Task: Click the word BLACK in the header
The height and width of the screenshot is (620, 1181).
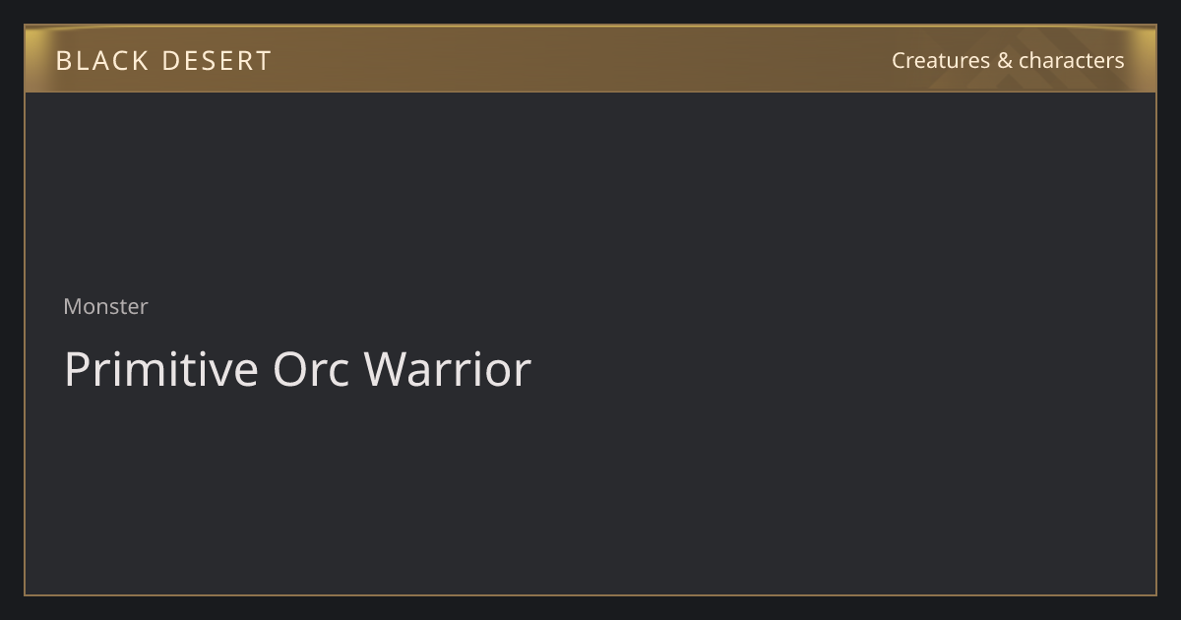Action: click(x=102, y=61)
